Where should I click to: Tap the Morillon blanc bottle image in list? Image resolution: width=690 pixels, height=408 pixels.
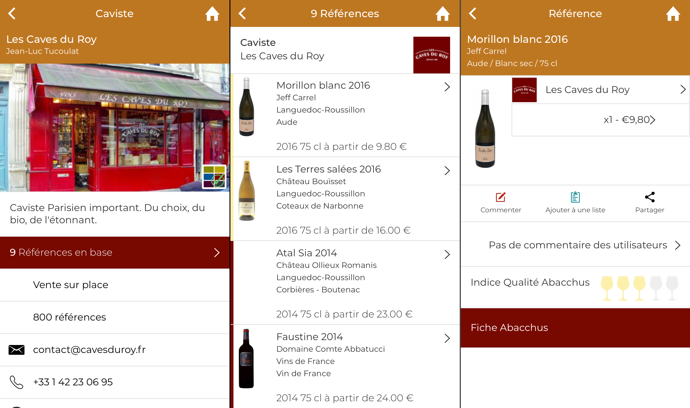pos(246,107)
